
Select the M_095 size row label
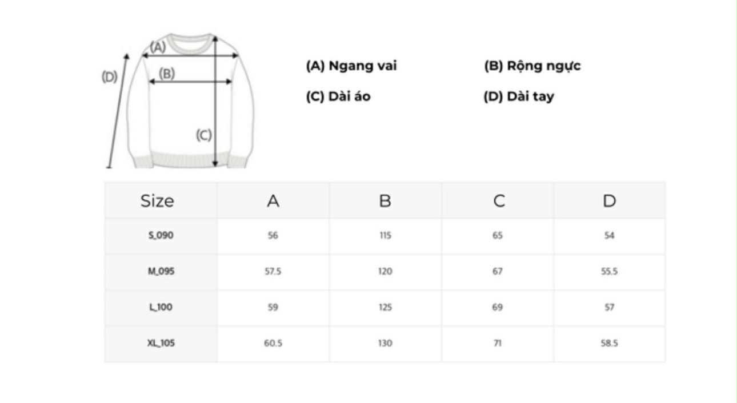click(x=161, y=271)
